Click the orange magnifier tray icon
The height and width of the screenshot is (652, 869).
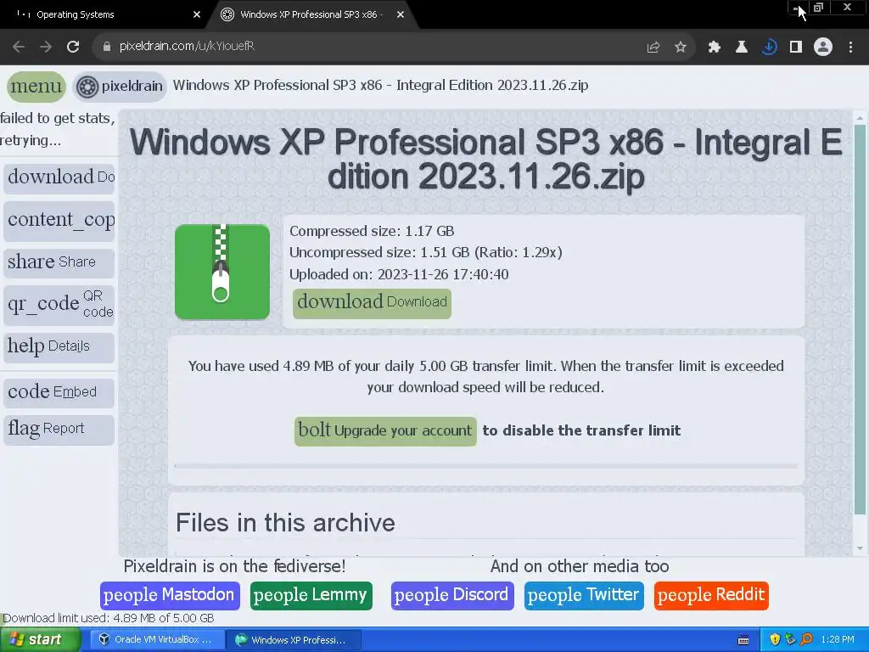[x=806, y=640]
